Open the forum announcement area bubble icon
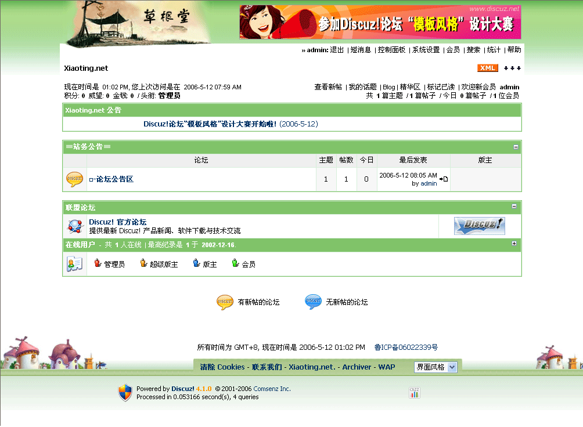Image resolution: width=583 pixels, height=427 pixels. pos(74,179)
